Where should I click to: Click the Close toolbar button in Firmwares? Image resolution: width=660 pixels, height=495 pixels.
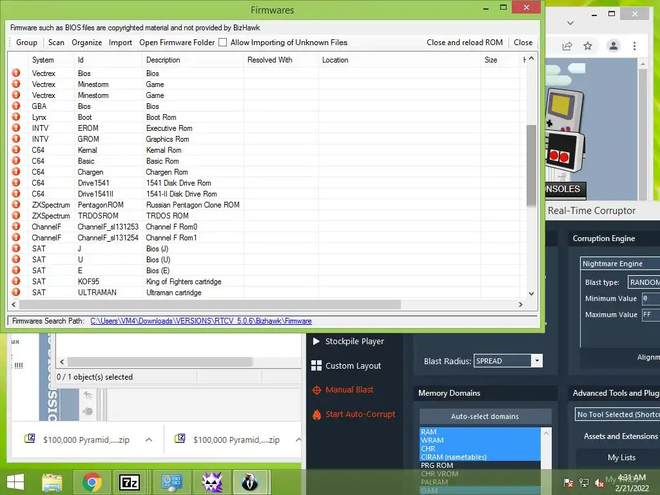[x=523, y=43]
